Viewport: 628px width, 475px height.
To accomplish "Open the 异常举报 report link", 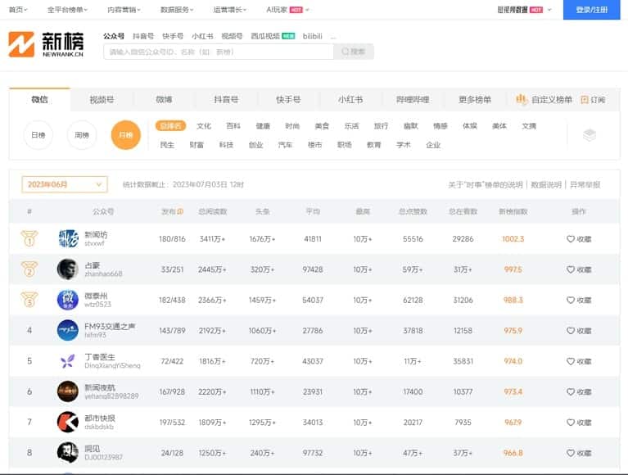I will coord(585,185).
